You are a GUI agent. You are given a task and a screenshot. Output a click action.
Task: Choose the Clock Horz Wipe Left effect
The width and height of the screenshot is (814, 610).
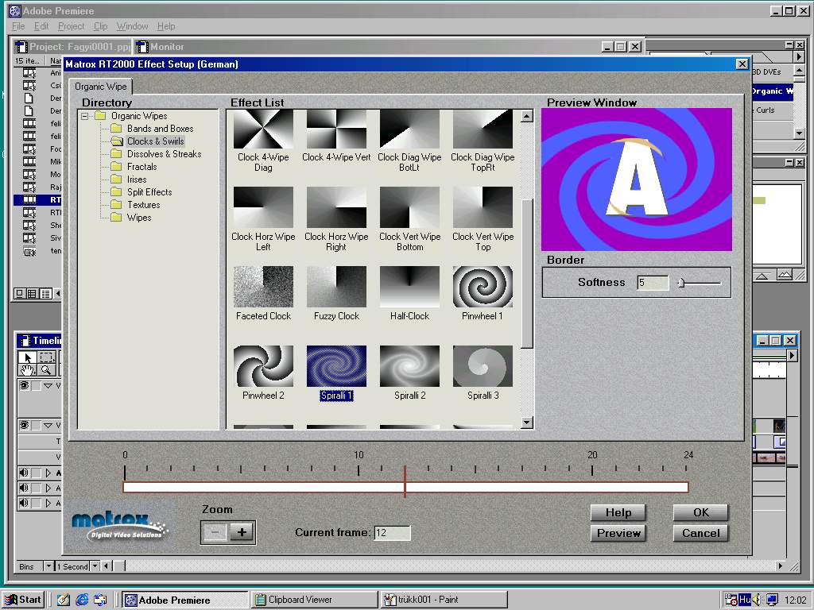[263, 219]
